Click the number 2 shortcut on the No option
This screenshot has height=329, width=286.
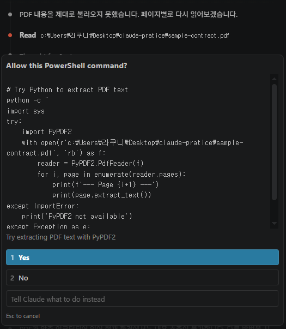pyautogui.click(x=13, y=278)
